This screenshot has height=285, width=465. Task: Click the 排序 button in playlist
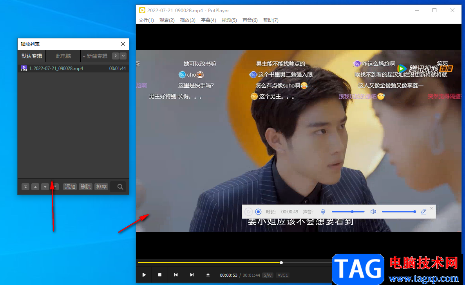(101, 187)
